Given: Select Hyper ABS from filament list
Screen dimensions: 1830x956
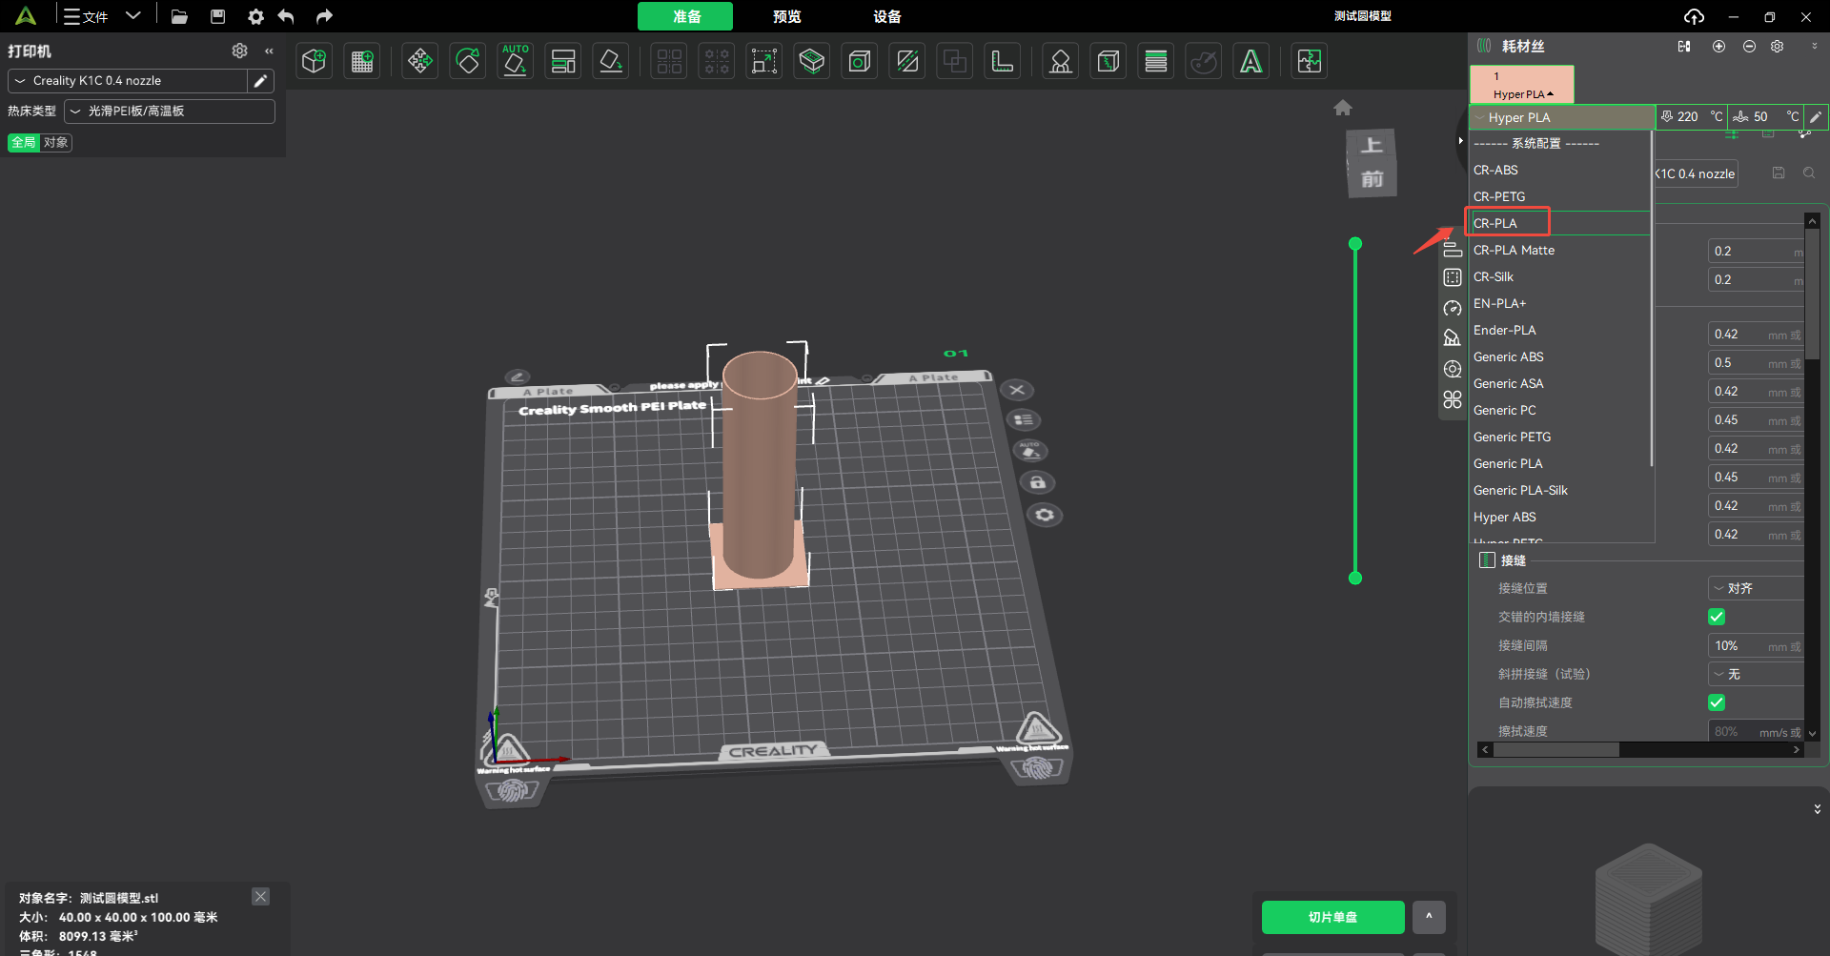Looking at the screenshot, I should tap(1559, 517).
